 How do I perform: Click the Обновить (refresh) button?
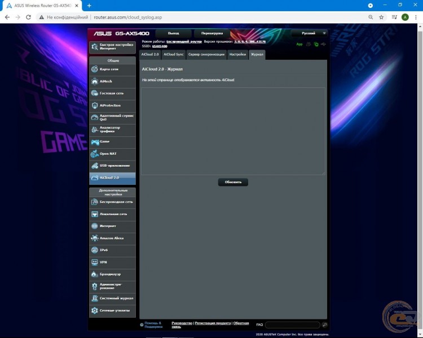coord(233,182)
